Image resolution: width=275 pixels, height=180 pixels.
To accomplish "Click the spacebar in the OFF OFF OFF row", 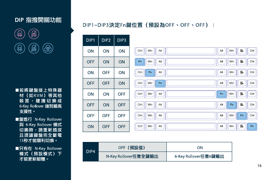I will (x=191, y=116).
